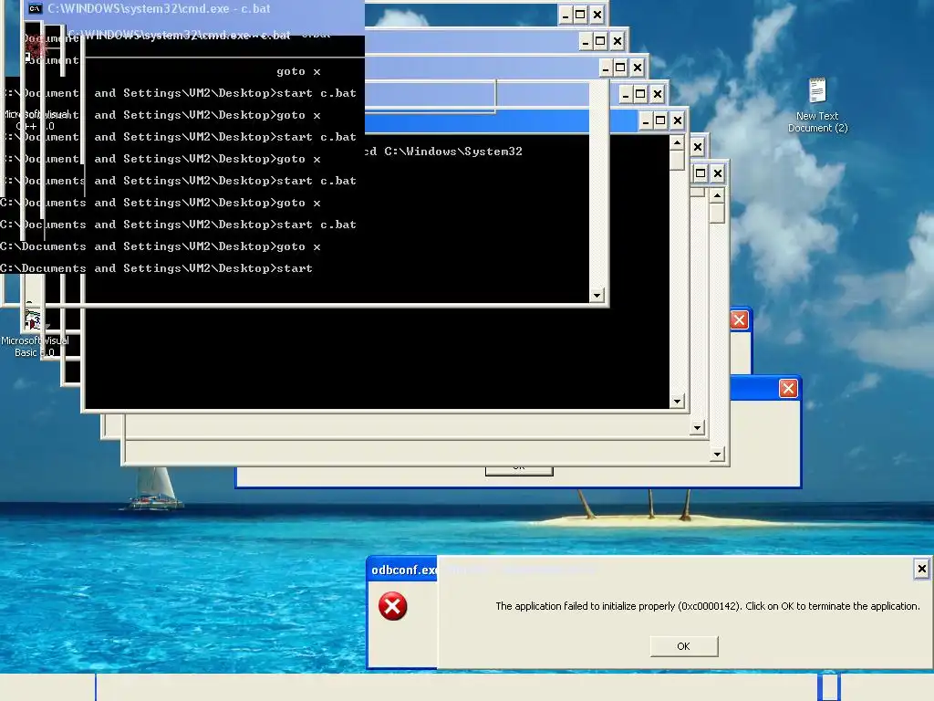Screen dimensions: 934x701
Task: Close the odbconf.exe error dialog
Action: click(921, 569)
